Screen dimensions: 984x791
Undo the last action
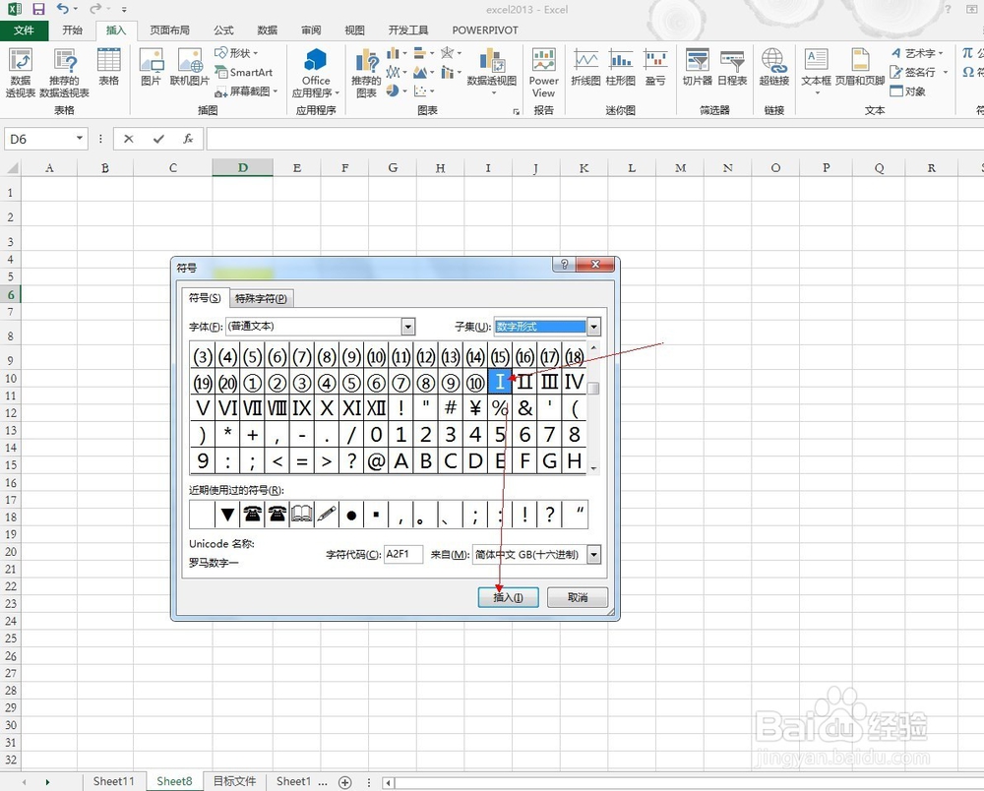click(62, 9)
